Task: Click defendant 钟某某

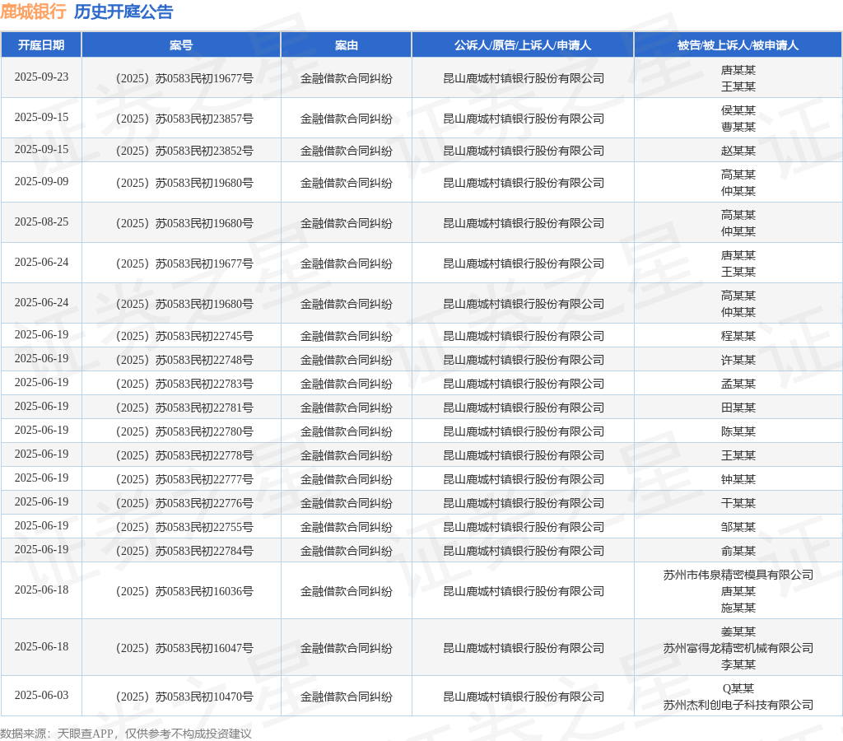Action: 738,480
